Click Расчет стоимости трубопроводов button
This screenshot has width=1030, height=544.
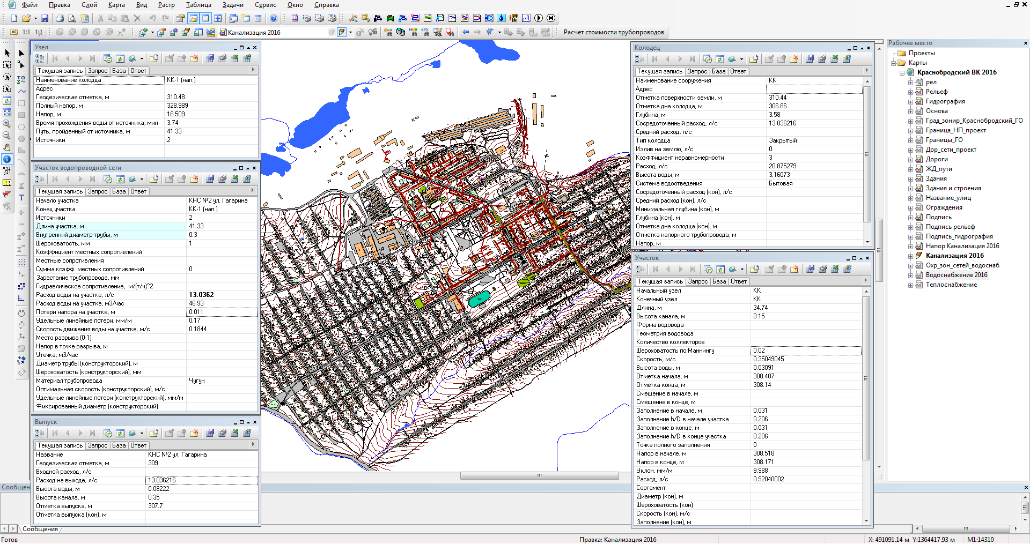click(613, 32)
